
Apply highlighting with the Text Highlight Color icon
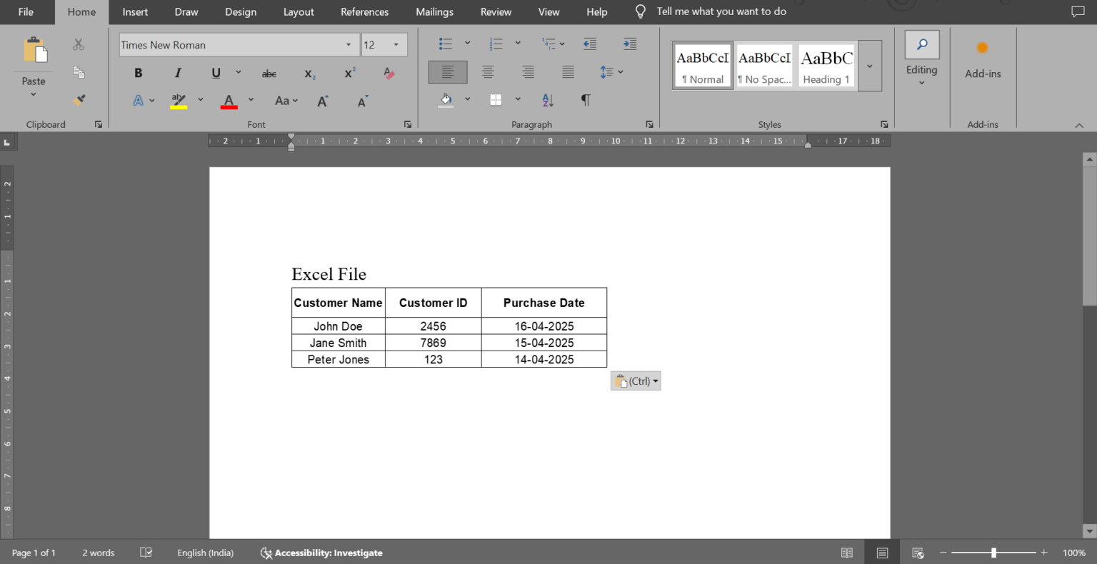[178, 100]
